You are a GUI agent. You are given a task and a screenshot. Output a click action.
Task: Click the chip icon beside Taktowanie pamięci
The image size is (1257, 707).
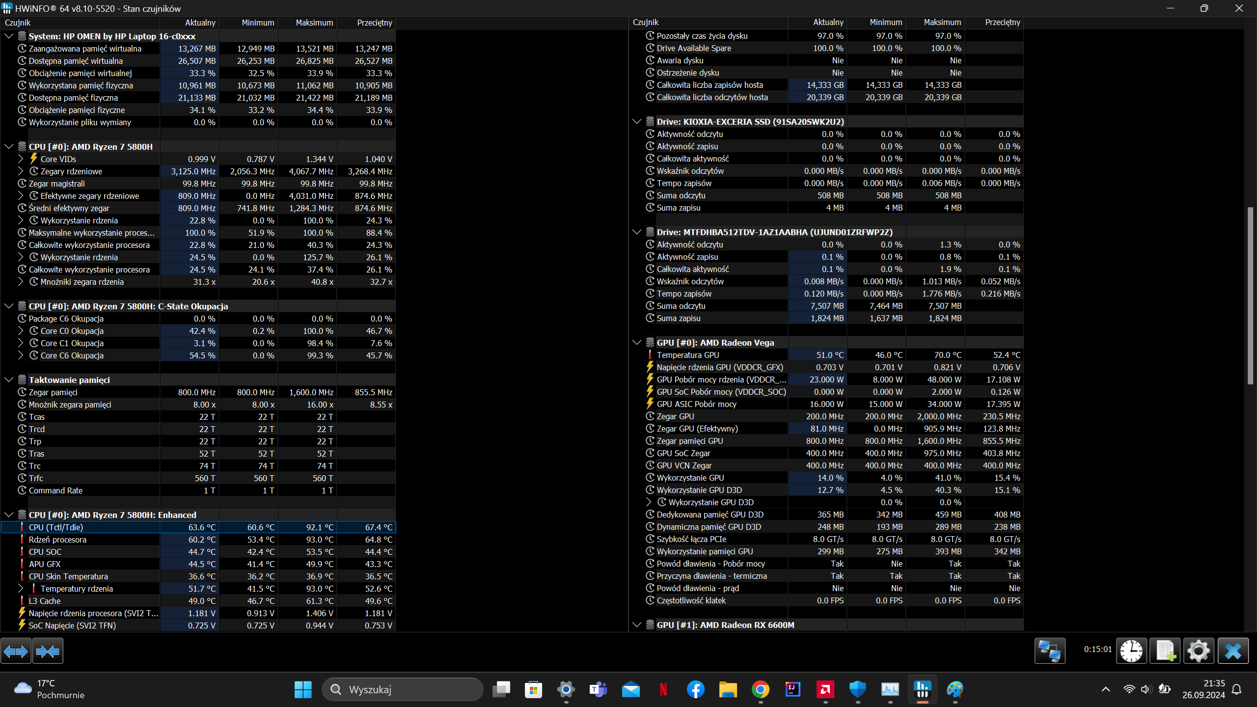pos(22,380)
